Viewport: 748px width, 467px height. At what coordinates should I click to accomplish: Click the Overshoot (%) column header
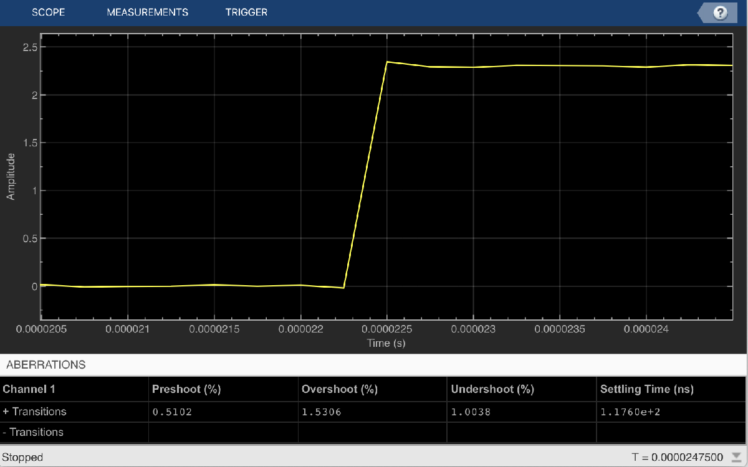pos(340,389)
